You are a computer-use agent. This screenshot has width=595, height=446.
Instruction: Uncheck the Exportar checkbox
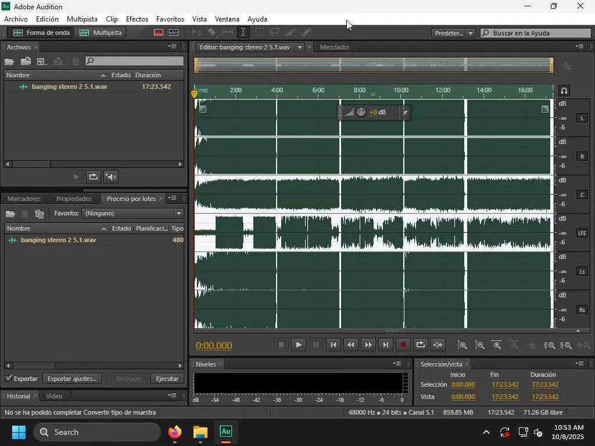[9, 379]
